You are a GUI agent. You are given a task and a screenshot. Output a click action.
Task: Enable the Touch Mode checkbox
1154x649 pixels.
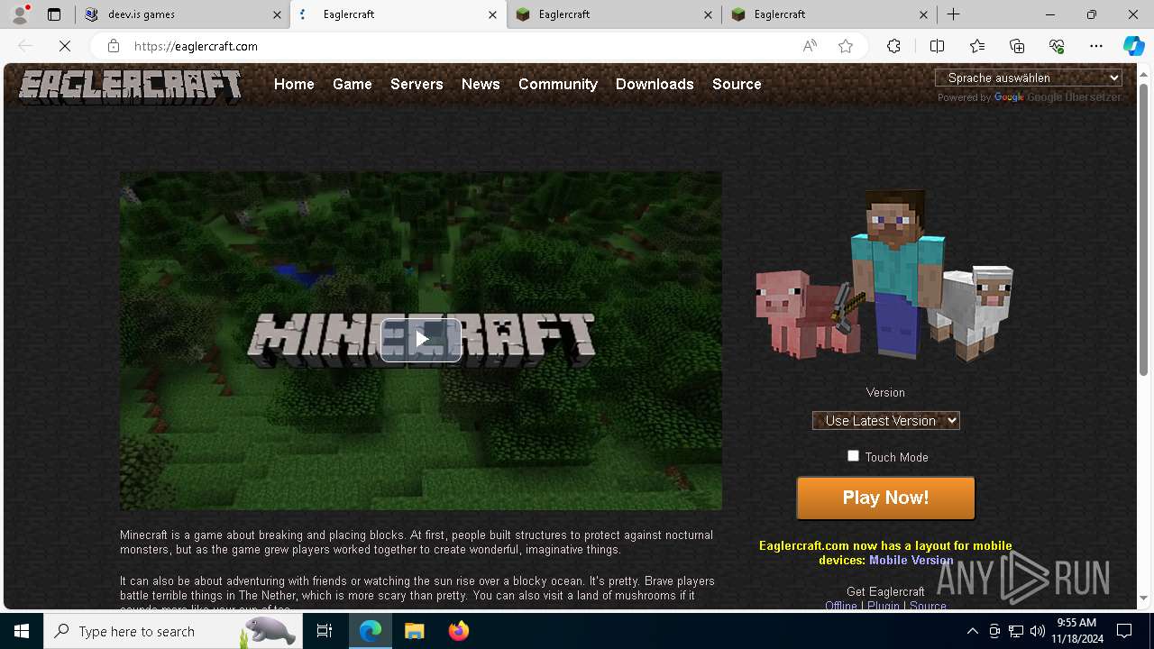coord(853,456)
